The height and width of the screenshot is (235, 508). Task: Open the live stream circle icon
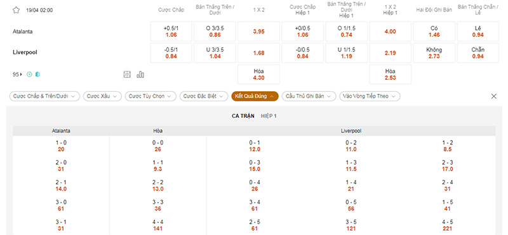coord(29,75)
